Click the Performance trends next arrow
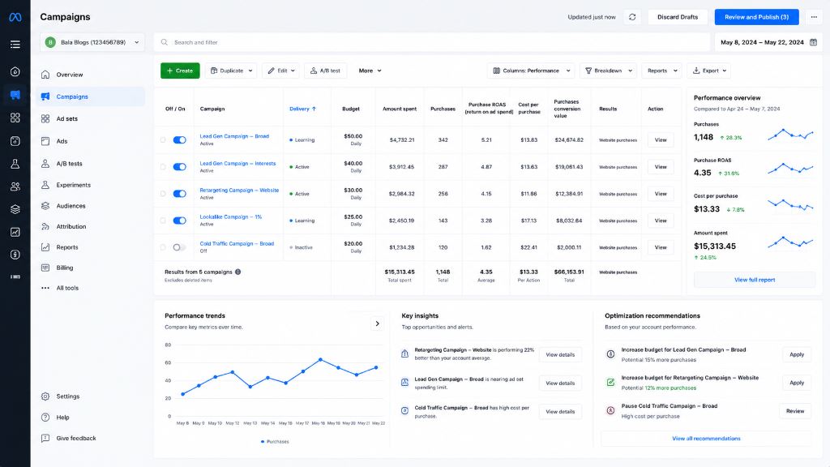Viewport: 830px width, 467px height. pos(378,323)
